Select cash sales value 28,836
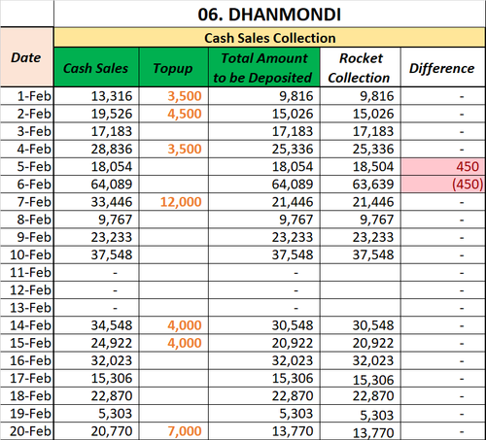The width and height of the screenshot is (486, 440). pyautogui.click(x=96, y=149)
